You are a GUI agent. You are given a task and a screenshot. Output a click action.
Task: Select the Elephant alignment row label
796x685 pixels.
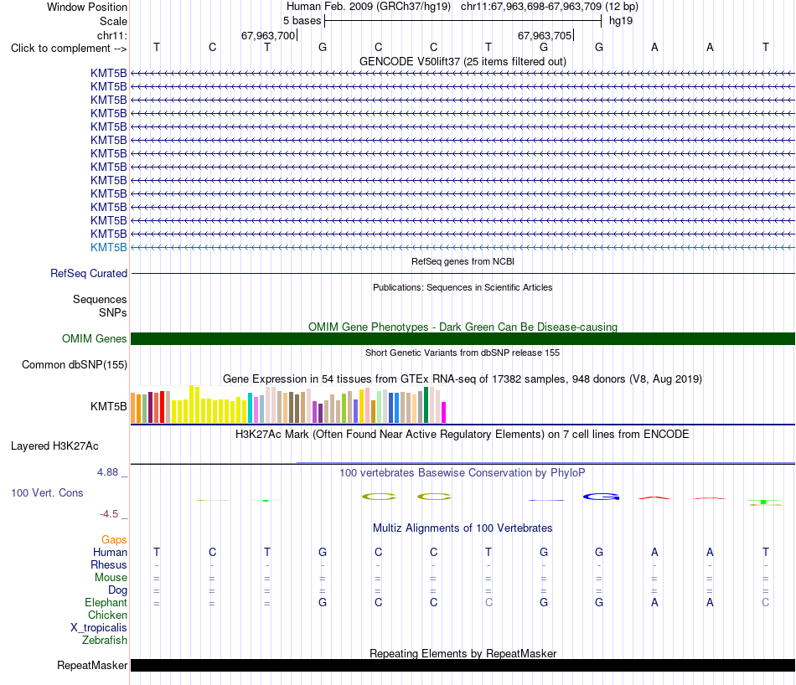tap(106, 602)
